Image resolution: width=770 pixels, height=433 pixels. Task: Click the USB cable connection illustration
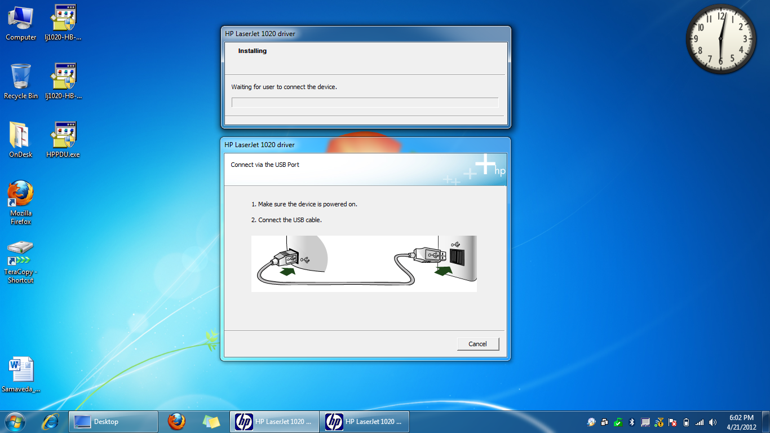[x=364, y=264]
